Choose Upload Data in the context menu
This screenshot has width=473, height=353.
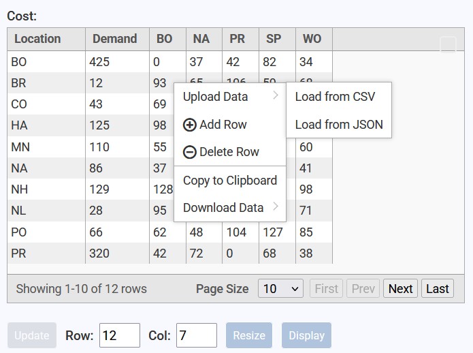230,97
